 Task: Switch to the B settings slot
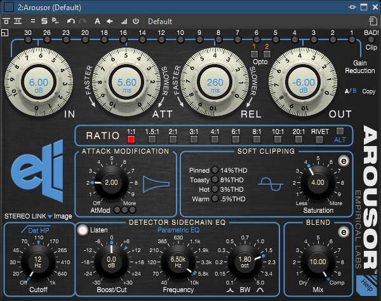click(x=354, y=91)
